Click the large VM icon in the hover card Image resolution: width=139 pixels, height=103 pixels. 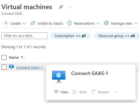59,77
